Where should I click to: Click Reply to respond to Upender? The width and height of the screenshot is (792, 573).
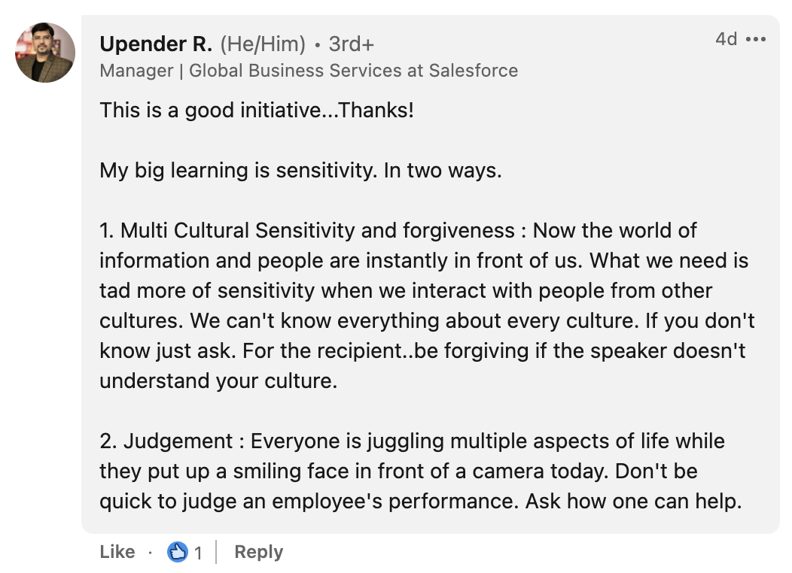click(x=258, y=551)
